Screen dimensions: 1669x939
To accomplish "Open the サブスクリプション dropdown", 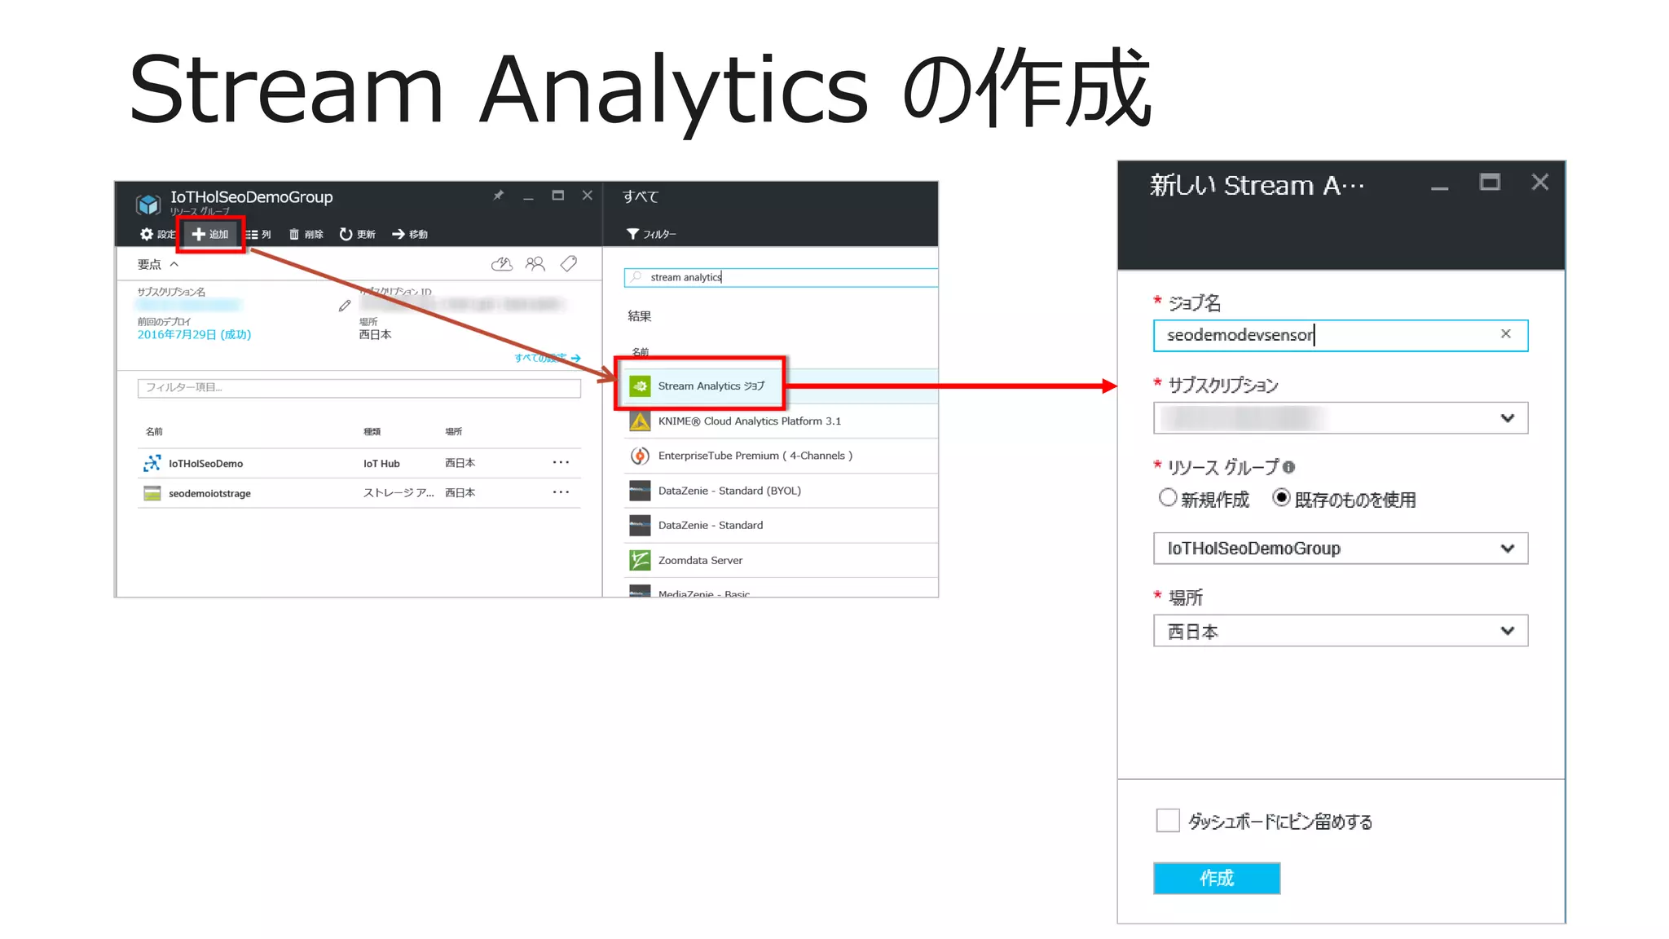I will (x=1340, y=418).
